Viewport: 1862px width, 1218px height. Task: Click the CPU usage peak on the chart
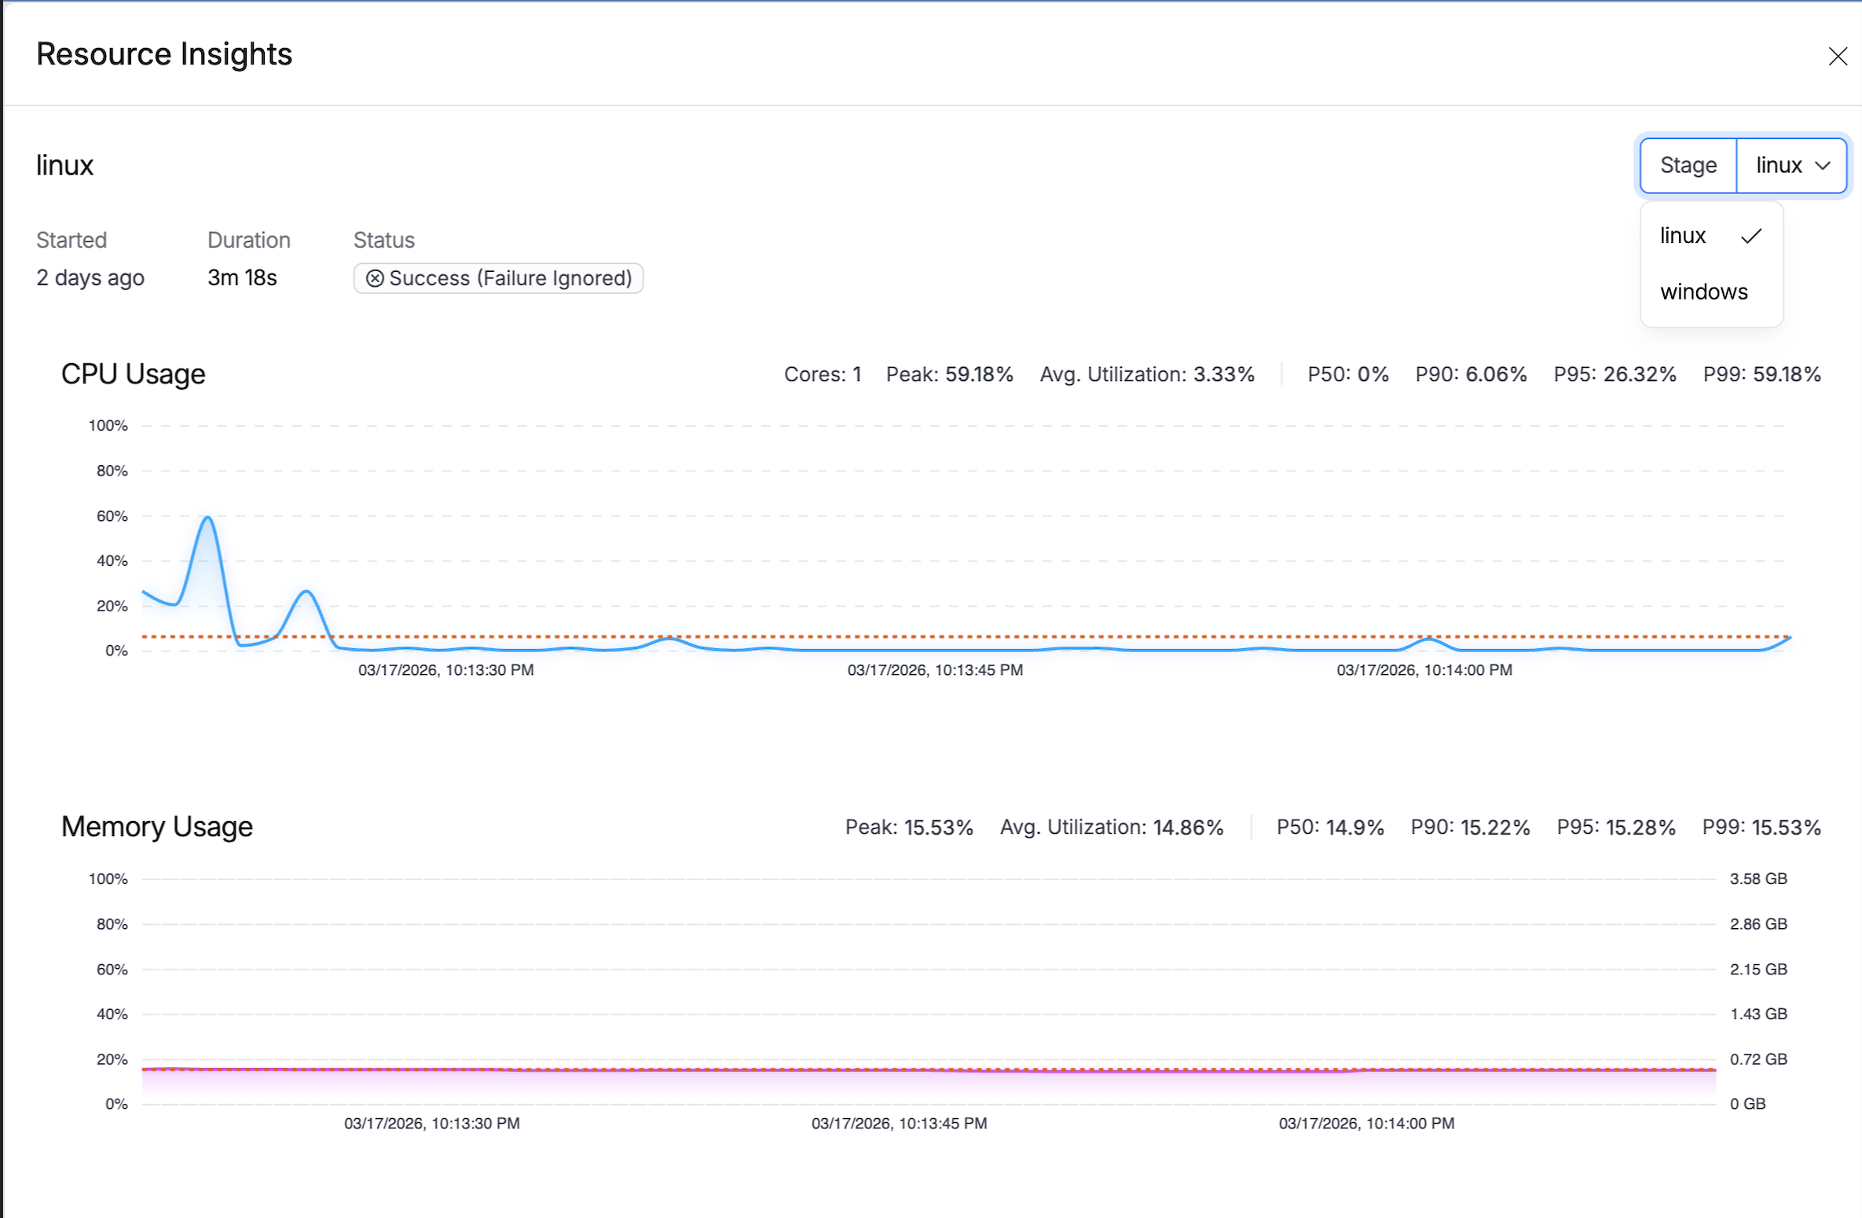[x=207, y=517]
